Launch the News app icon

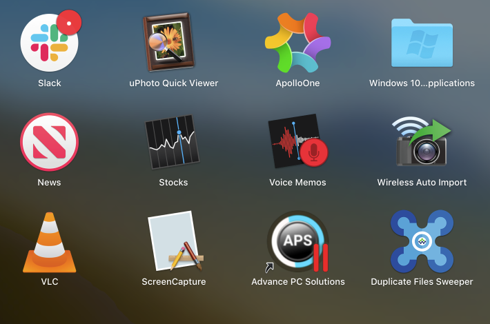(x=50, y=142)
